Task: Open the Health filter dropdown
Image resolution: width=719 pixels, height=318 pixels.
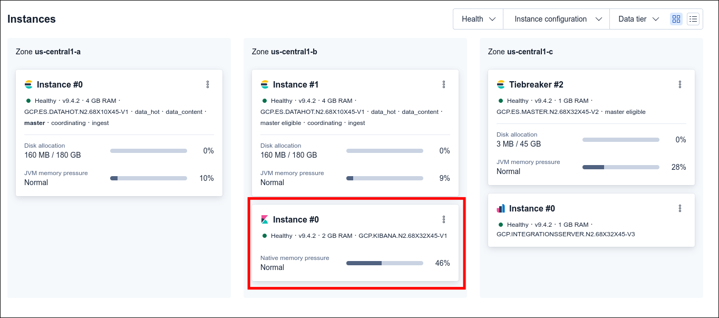Action: point(478,19)
